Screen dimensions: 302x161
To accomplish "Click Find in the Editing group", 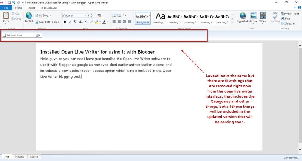I will pos(286,19).
